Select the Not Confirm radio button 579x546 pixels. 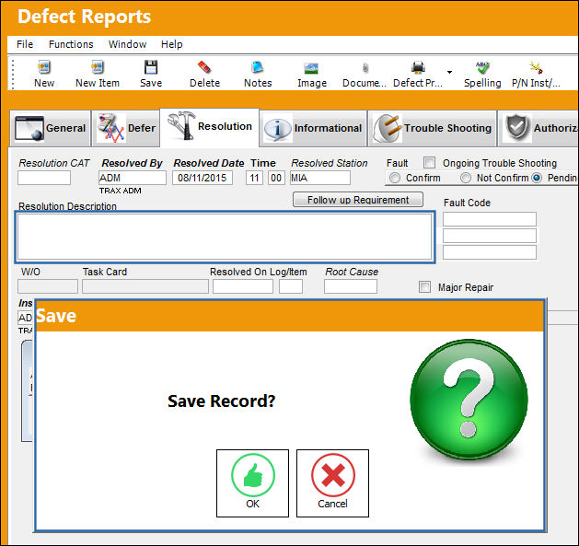[466, 178]
